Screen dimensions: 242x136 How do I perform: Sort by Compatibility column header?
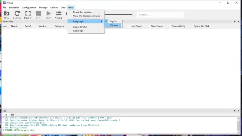click(x=179, y=26)
